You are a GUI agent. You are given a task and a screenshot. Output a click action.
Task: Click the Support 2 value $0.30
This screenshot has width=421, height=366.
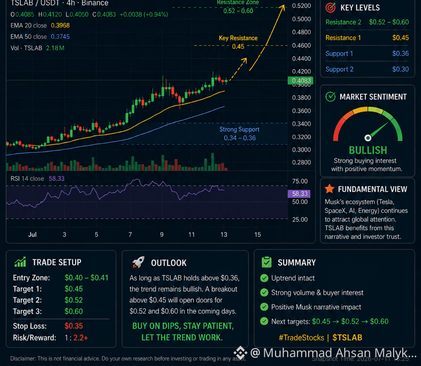(x=400, y=69)
